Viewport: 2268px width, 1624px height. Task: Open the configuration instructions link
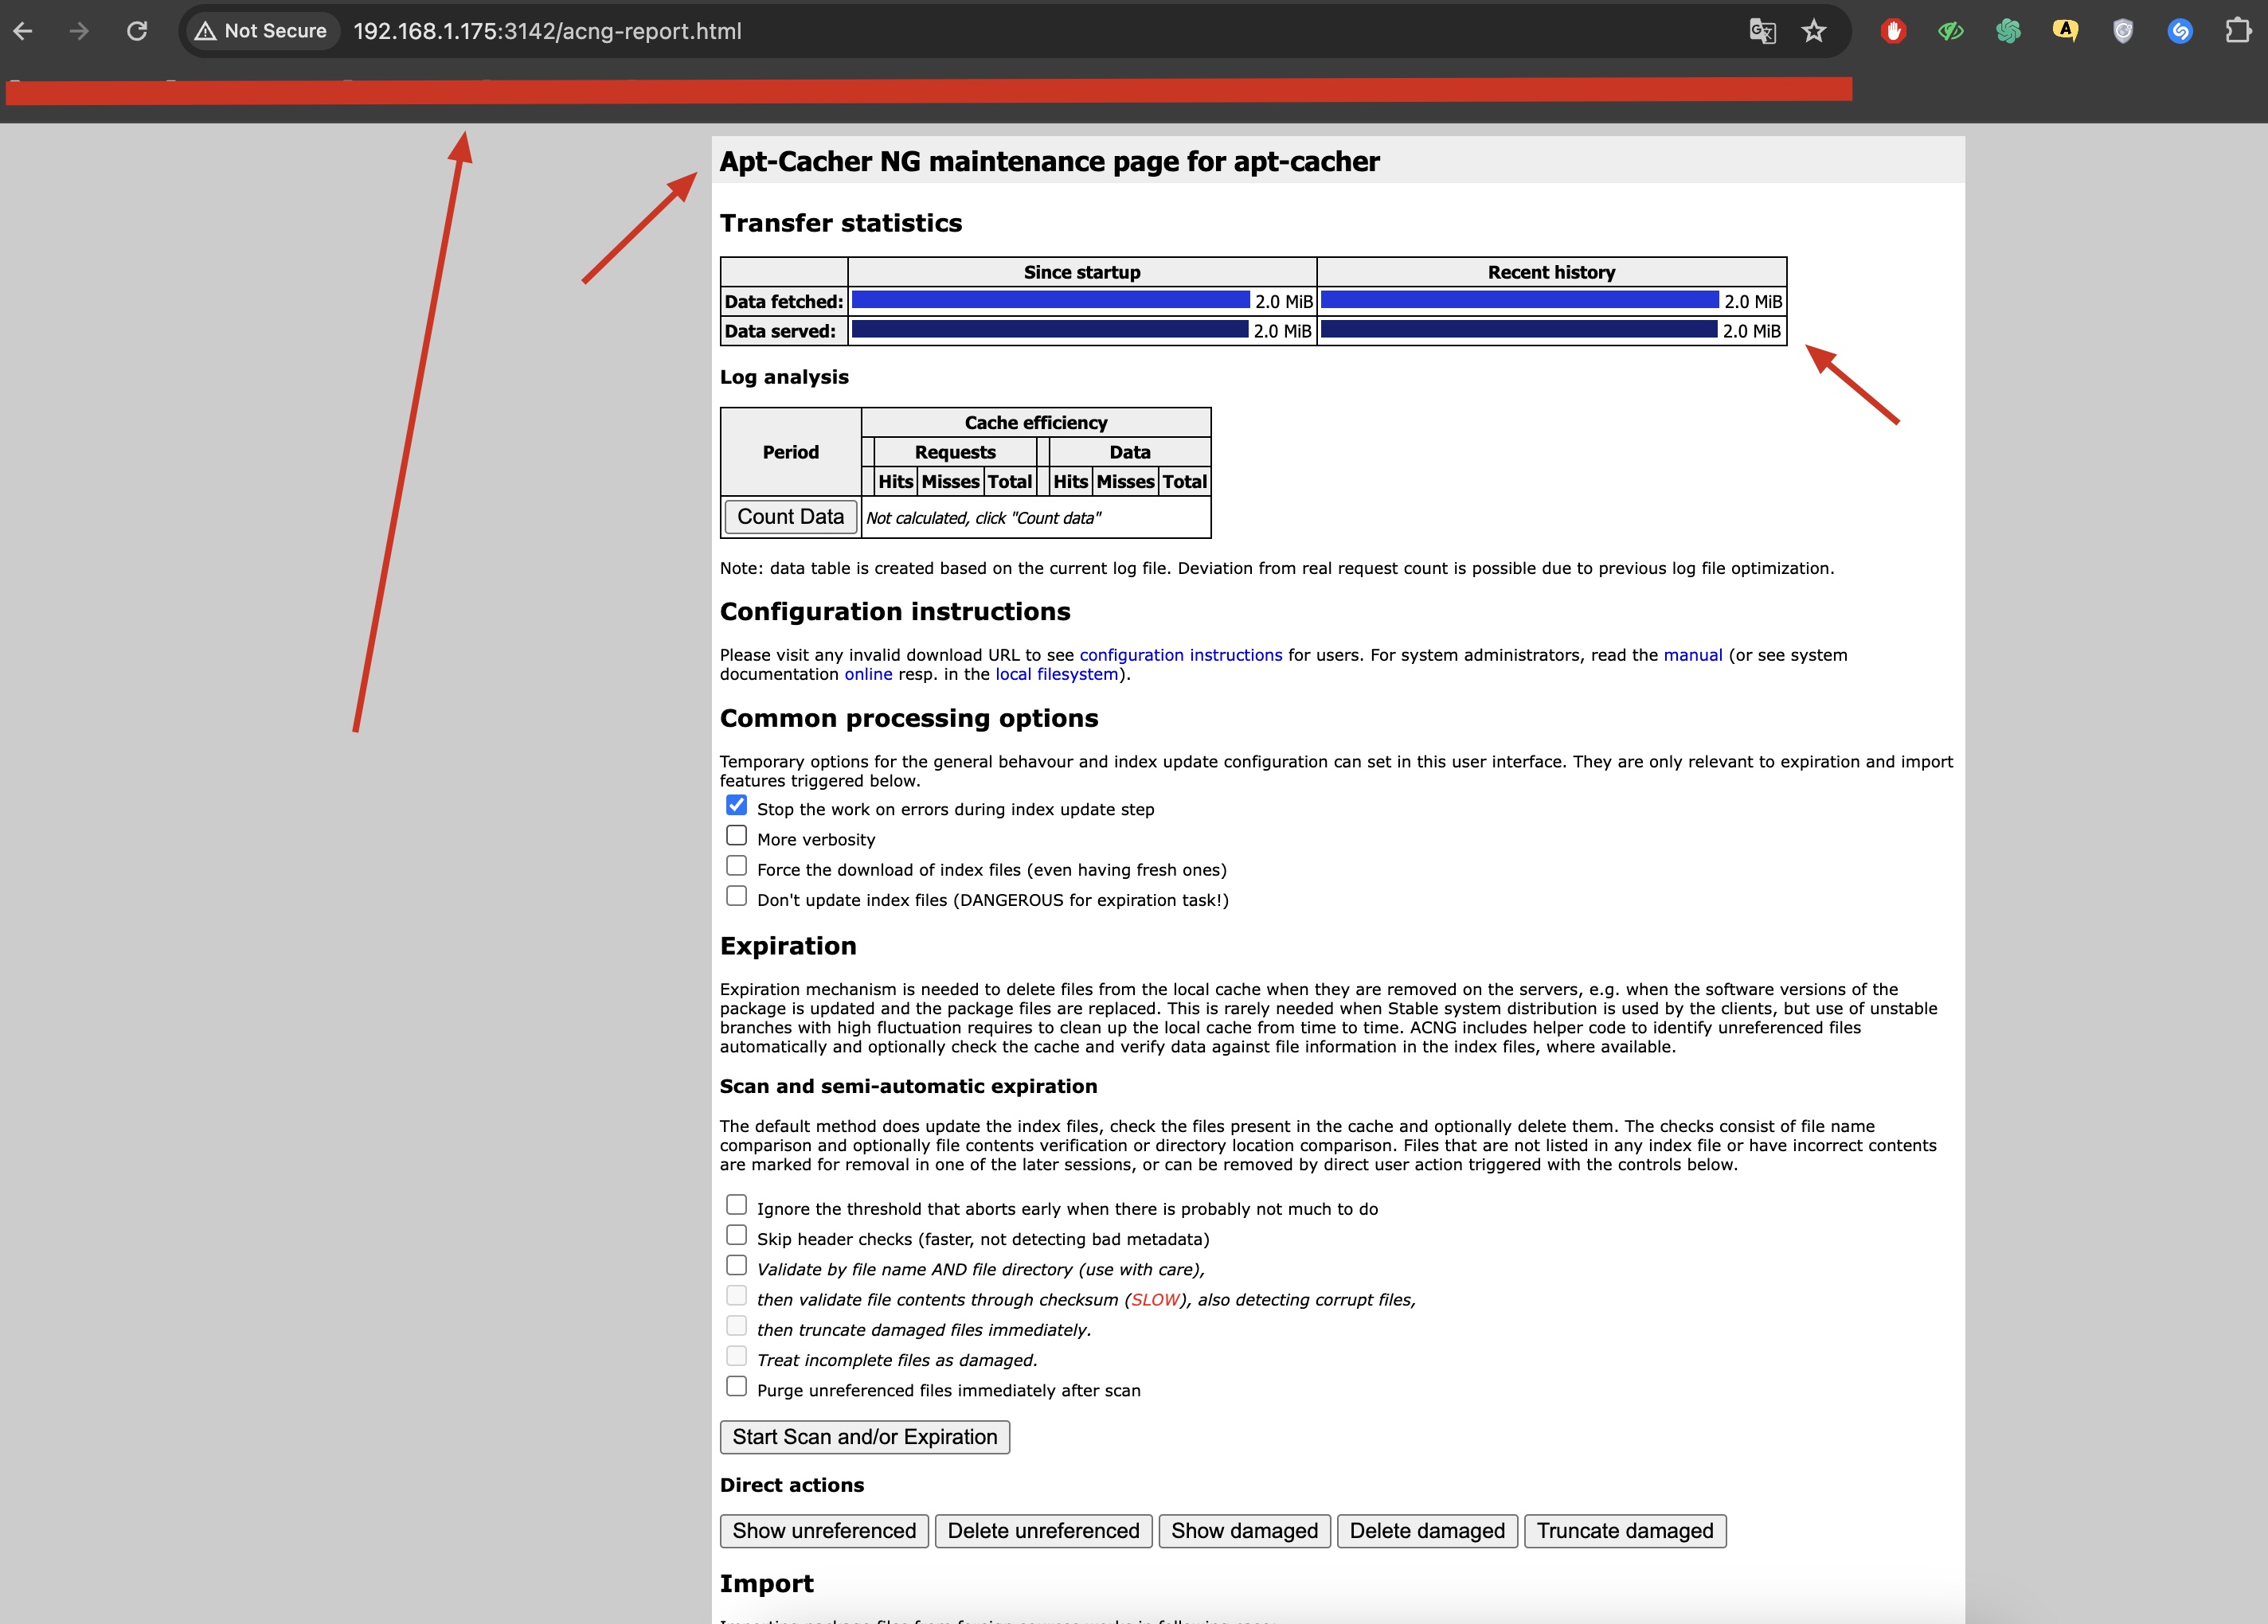(x=1181, y=656)
